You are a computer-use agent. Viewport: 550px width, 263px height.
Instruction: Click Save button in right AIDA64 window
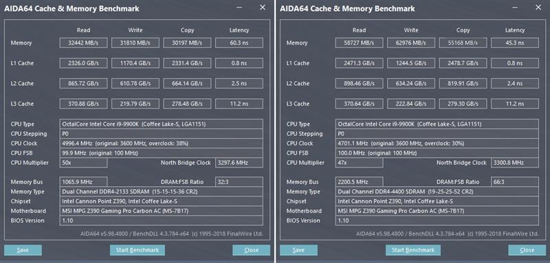point(298,250)
